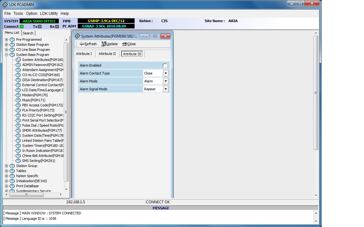Switch to the Attribute II tab
Viewport: 364px width, 227px height.
pyautogui.click(x=107, y=54)
